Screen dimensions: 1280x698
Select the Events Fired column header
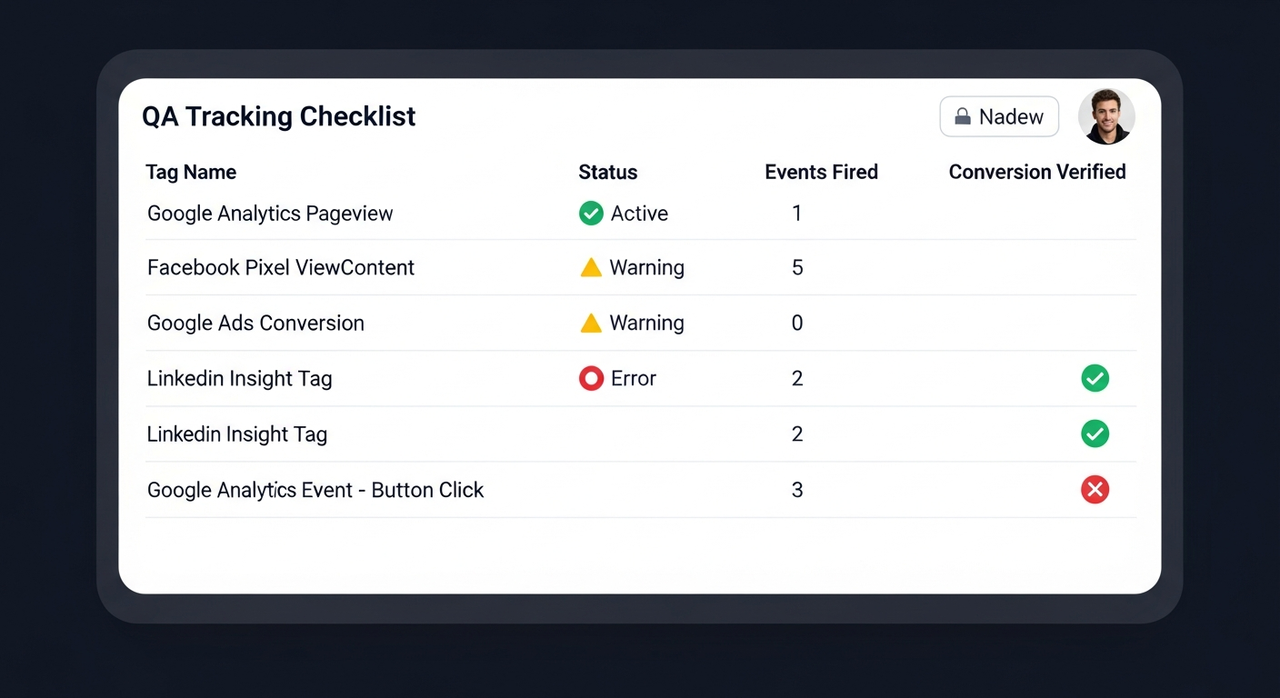pos(821,172)
